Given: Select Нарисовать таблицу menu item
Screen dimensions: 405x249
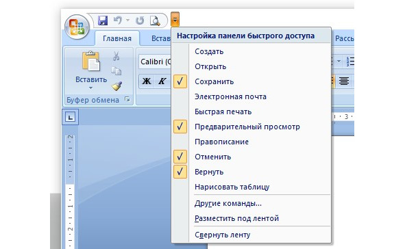Looking at the screenshot, I should coord(251,187).
